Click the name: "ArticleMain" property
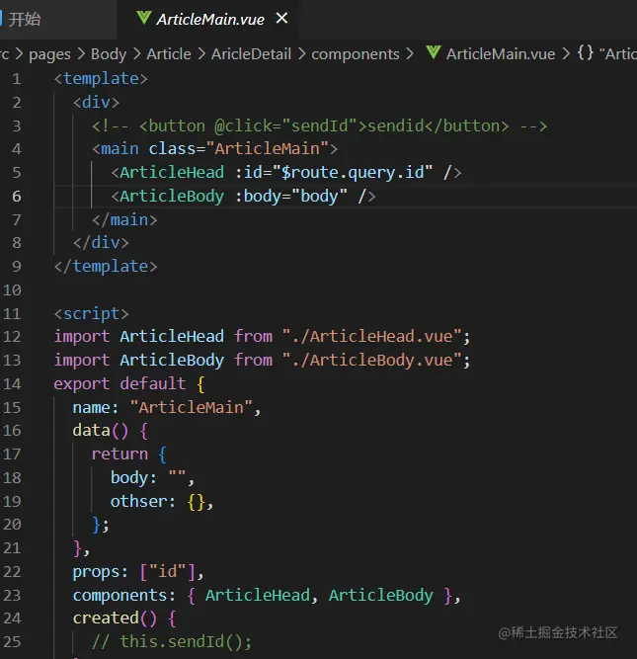637x659 pixels. 166,407
